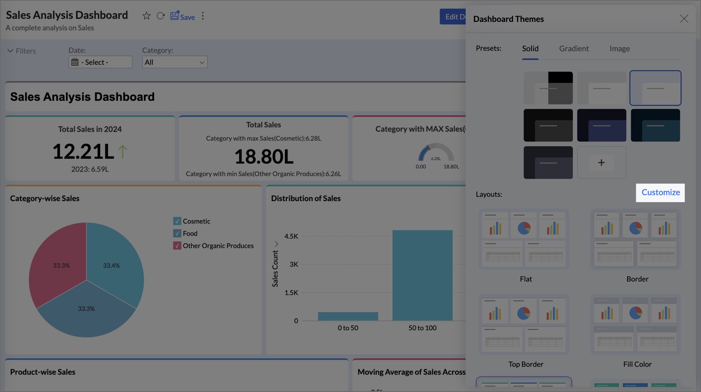701x392 pixels.
Task: Select the dark navy blue theme preset
Action: coord(601,126)
